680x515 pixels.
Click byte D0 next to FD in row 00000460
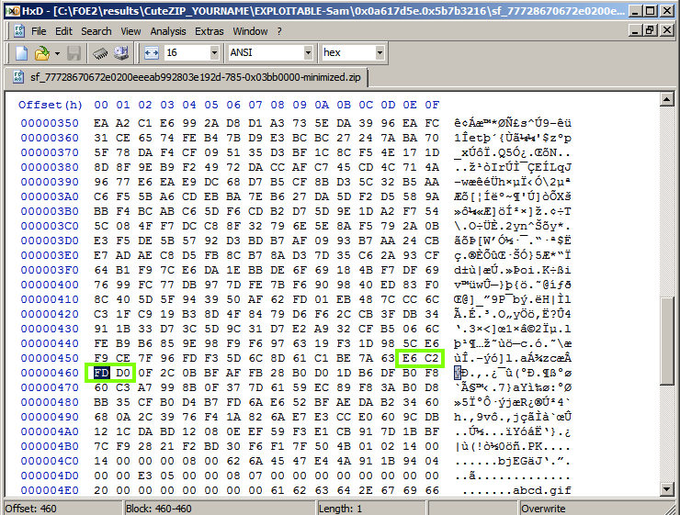[x=123, y=373]
